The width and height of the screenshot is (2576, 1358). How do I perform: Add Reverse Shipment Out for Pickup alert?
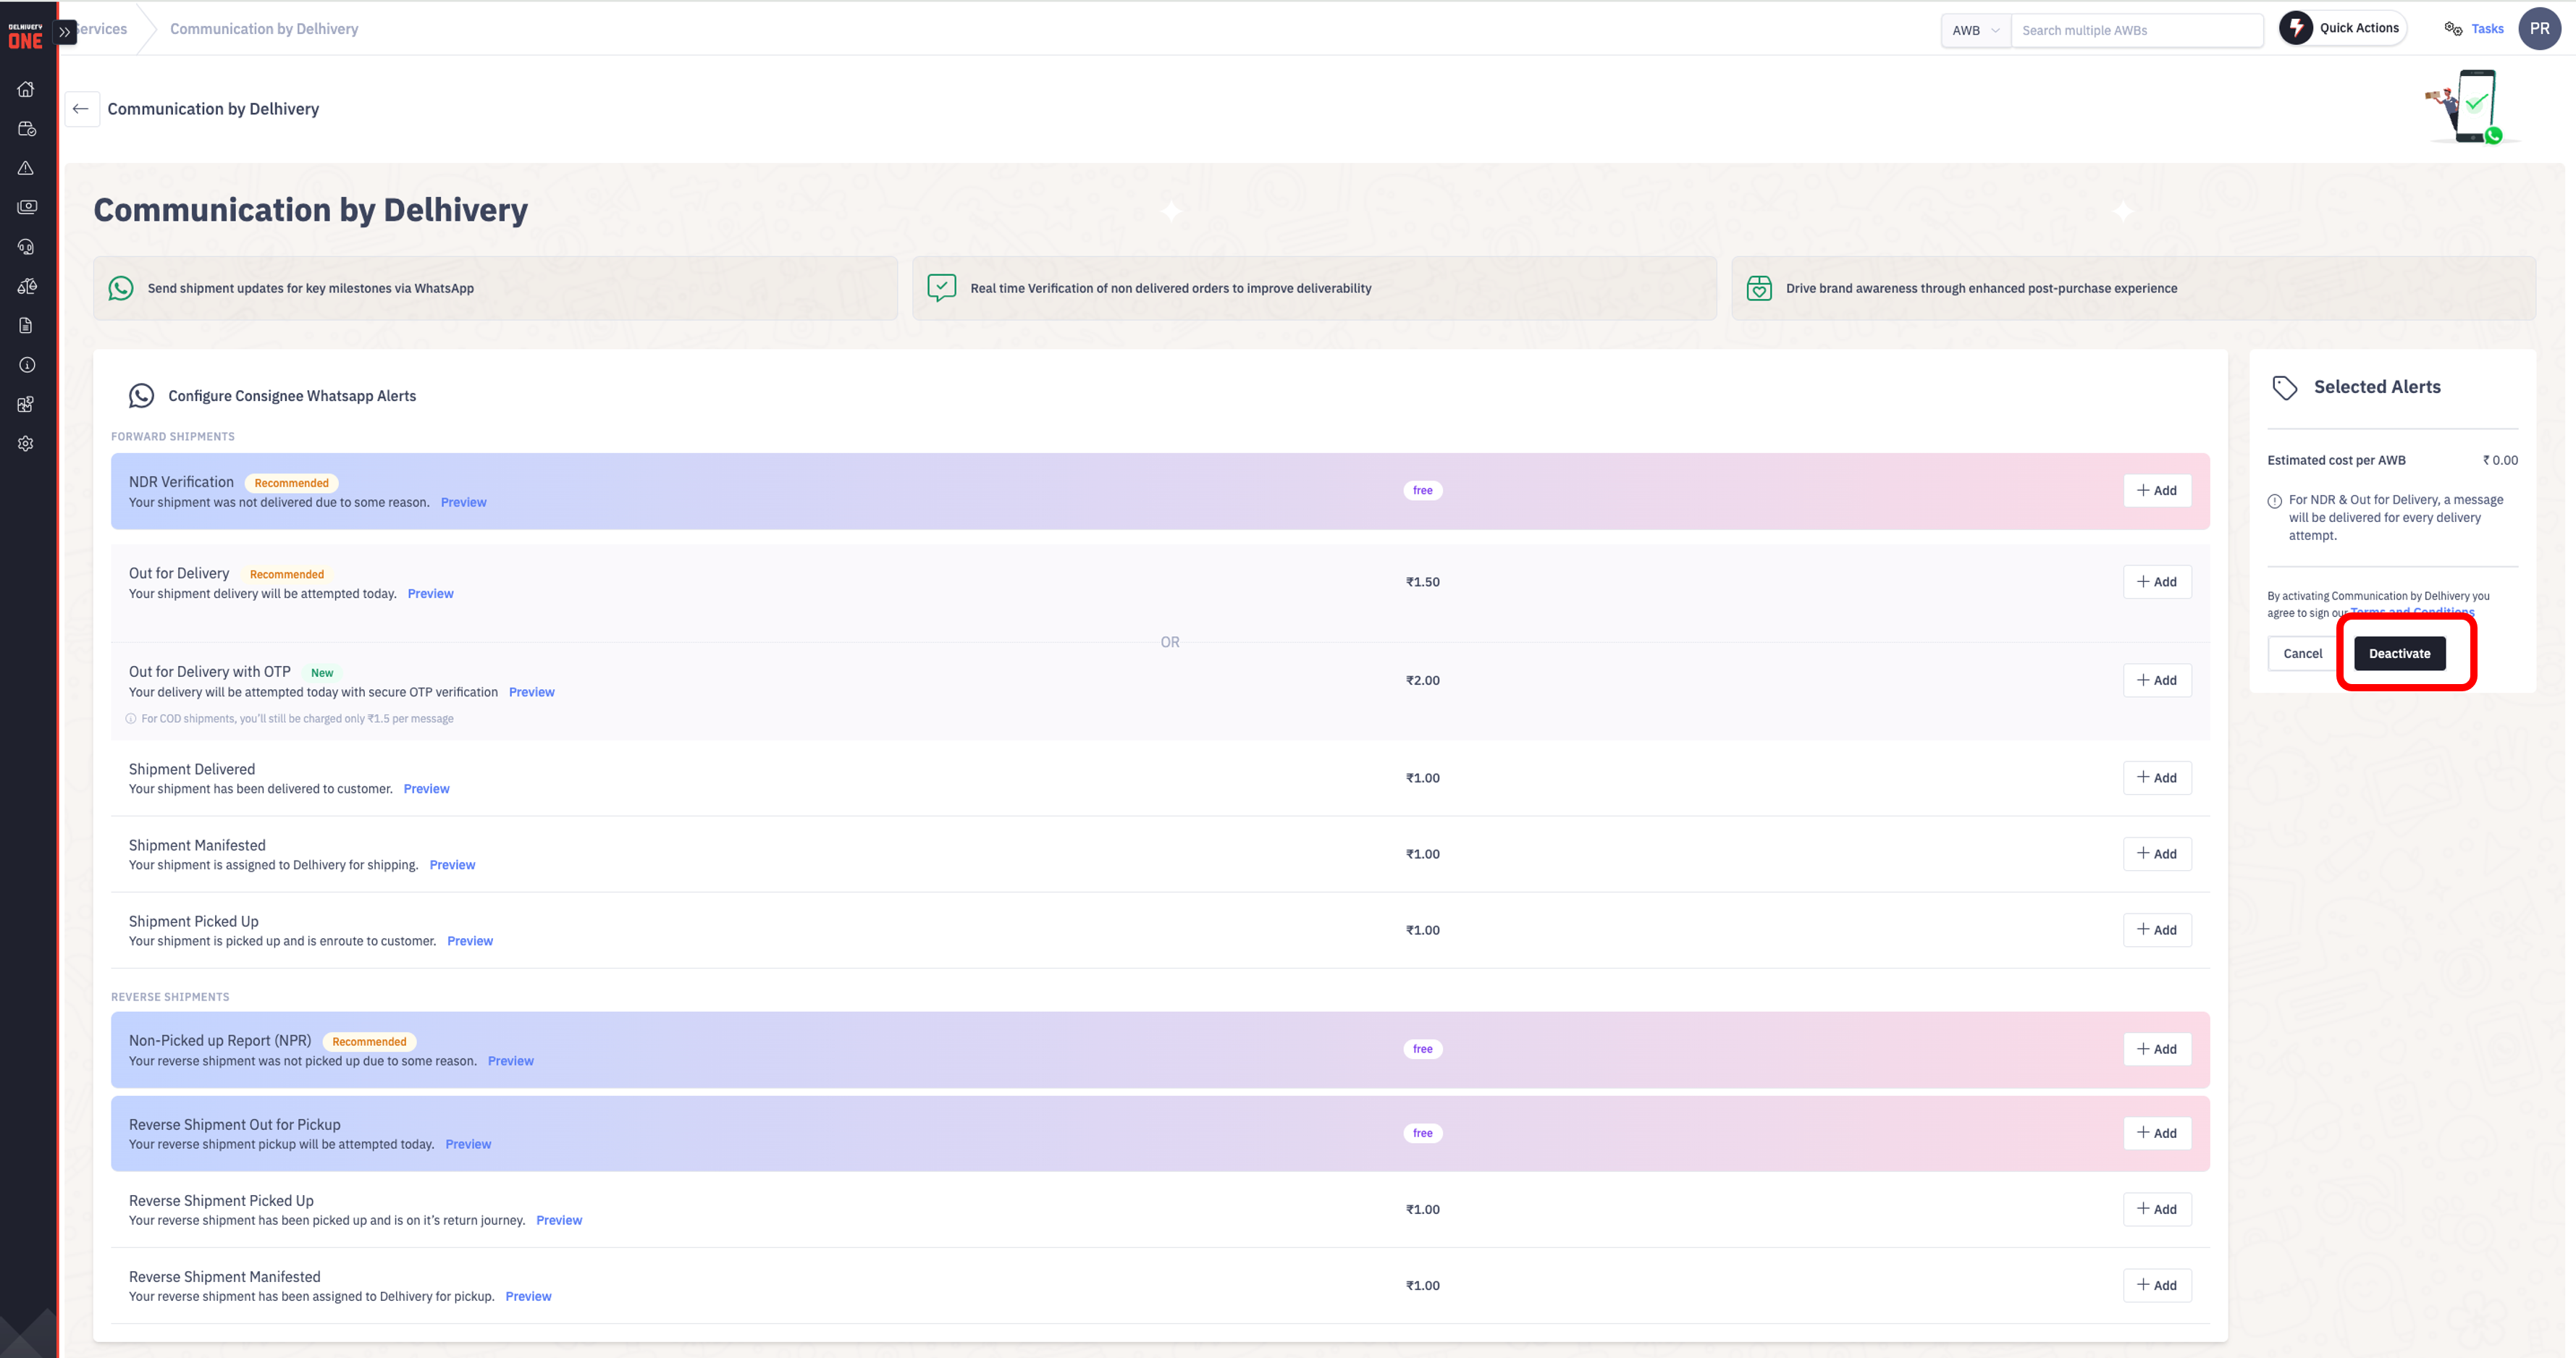[x=2157, y=1133]
